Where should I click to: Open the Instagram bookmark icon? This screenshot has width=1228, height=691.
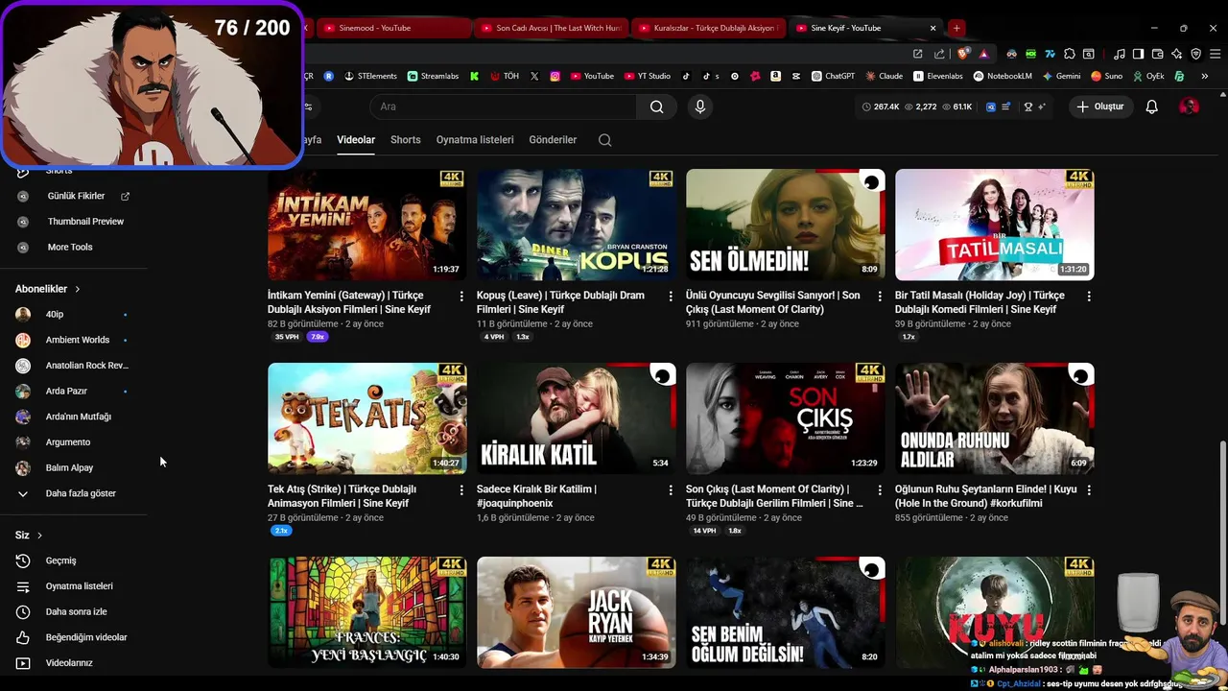555,76
